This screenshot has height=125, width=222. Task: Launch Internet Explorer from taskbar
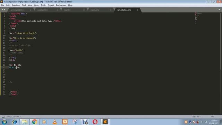click(x=14, y=122)
